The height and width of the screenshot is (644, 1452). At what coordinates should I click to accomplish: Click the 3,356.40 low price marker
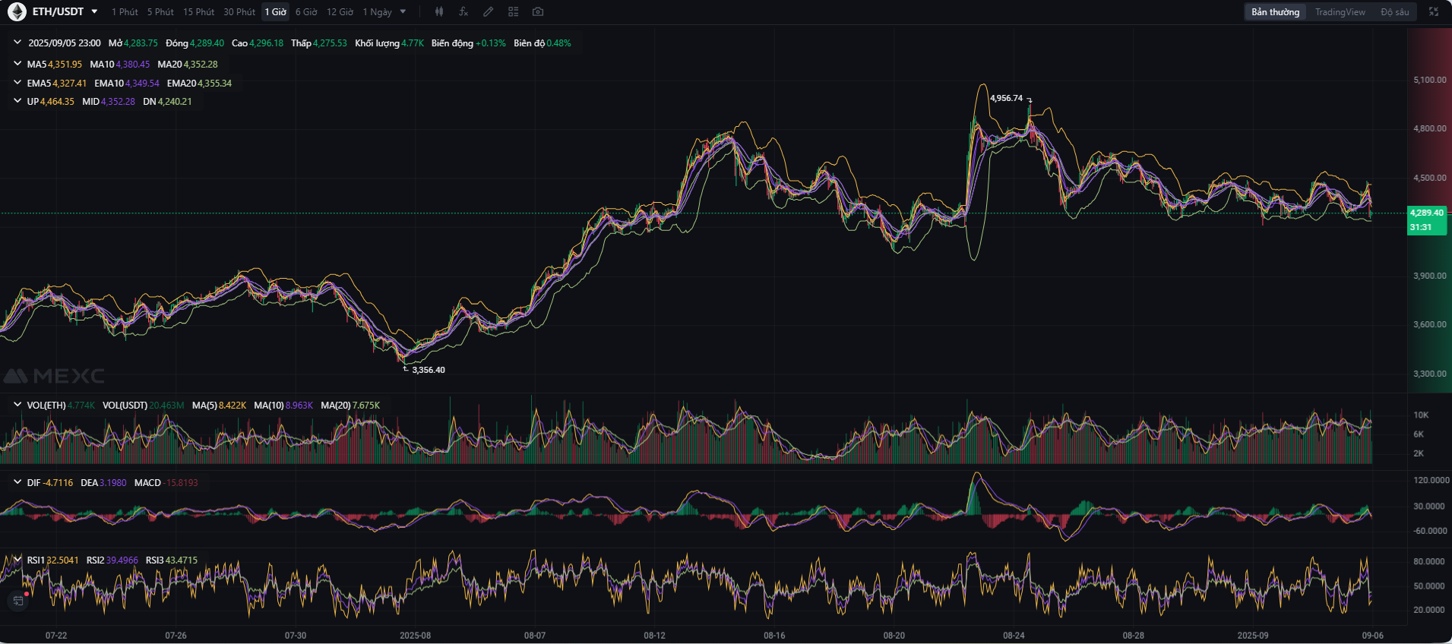429,370
